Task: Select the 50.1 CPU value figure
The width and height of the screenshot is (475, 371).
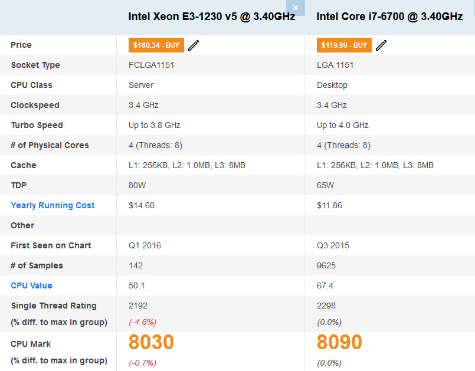Action: pos(137,285)
